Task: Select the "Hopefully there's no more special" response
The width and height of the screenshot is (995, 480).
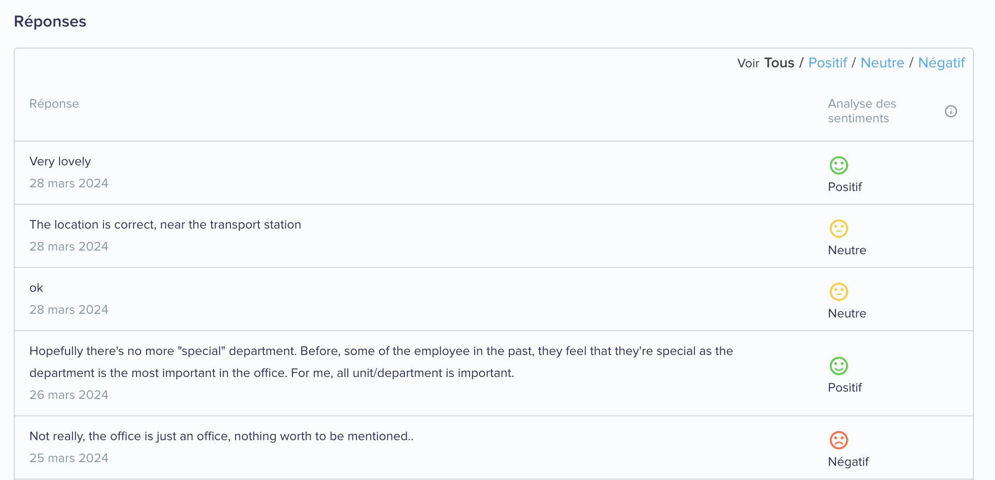Action: point(381,362)
